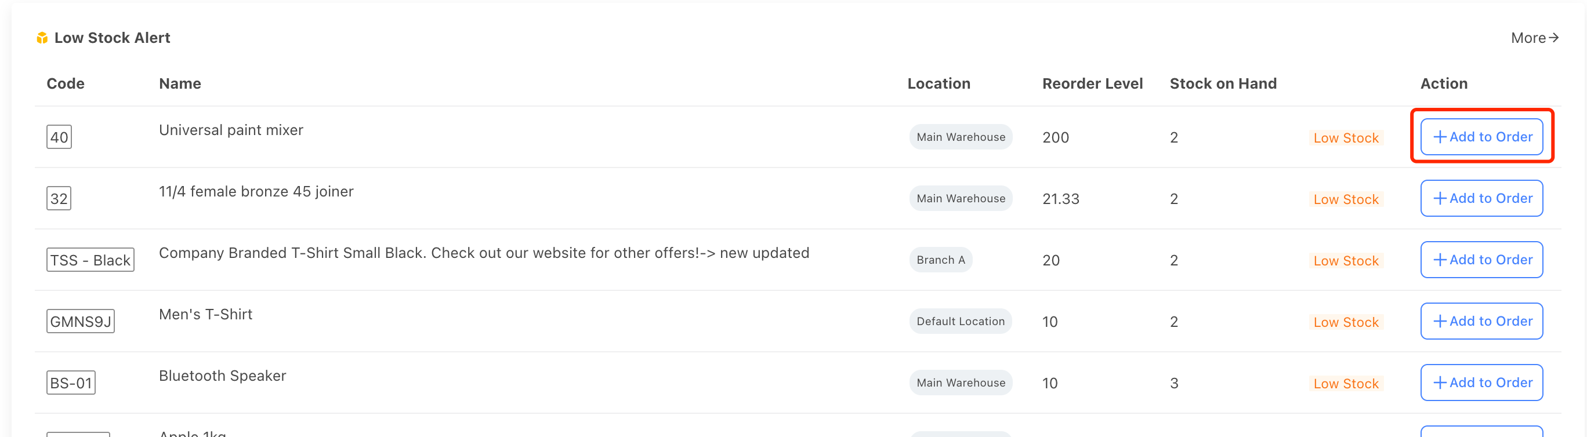Open the Universal paint mixer item name

pos(231,130)
